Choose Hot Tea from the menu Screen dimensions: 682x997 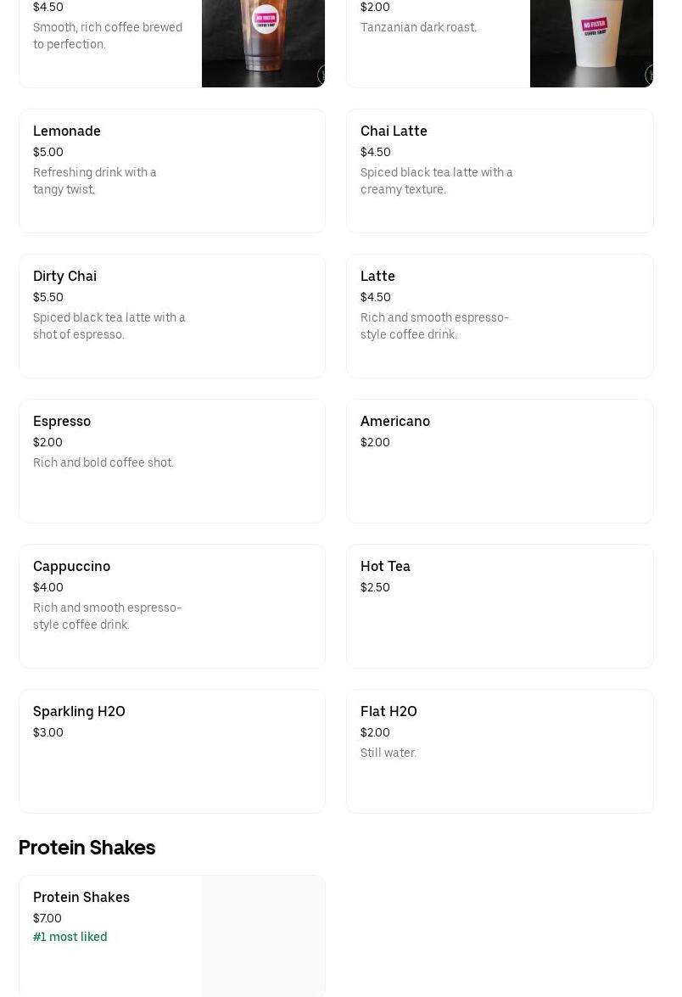pos(500,606)
